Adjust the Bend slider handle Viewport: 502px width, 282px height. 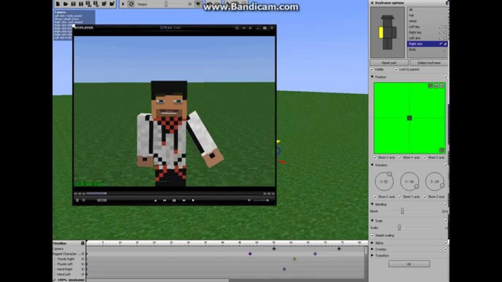tap(402, 211)
